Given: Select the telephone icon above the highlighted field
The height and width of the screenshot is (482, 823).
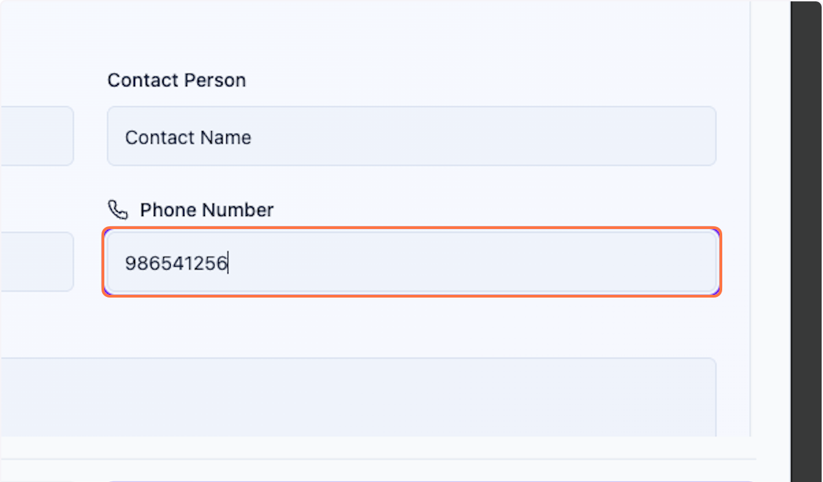Looking at the screenshot, I should [118, 209].
